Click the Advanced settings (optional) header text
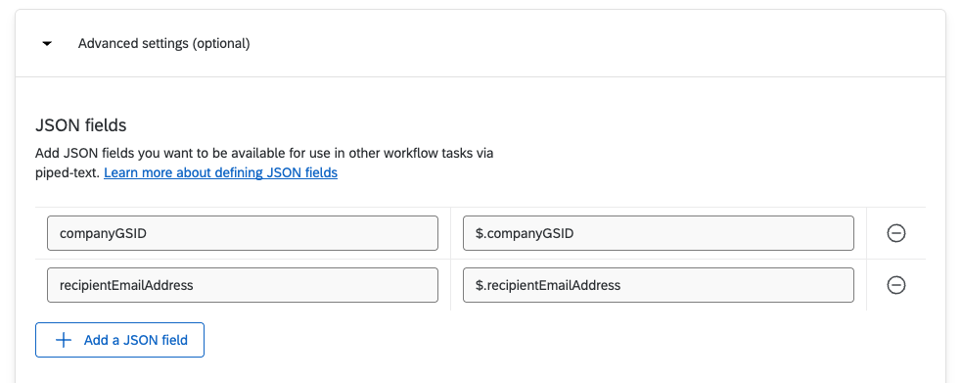 (x=163, y=43)
